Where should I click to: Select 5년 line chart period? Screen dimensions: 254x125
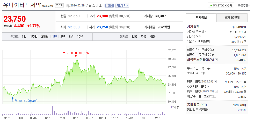click(x=71, y=37)
